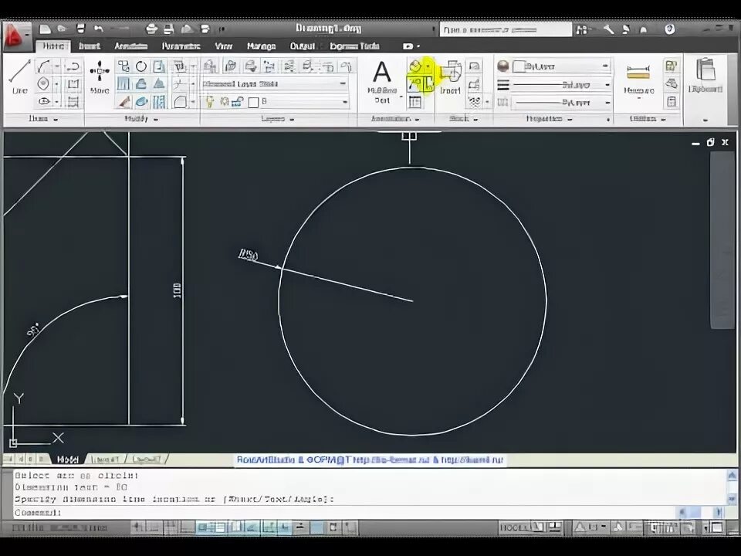Select the Rotate modify tool
This screenshot has width=741, height=556.
(x=141, y=66)
